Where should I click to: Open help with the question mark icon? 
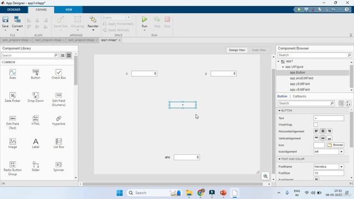(347, 9)
